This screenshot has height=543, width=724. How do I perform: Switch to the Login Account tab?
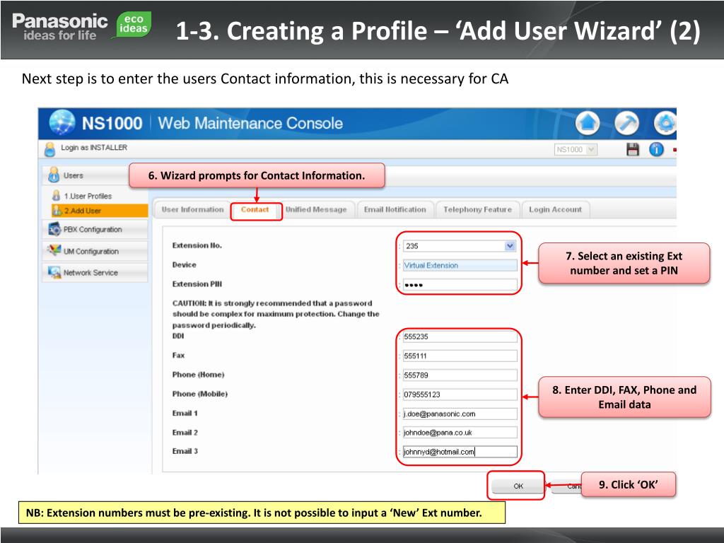click(x=556, y=209)
